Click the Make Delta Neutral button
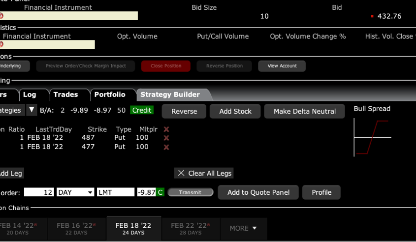Screen dimensions: 416x242 pos(304,111)
